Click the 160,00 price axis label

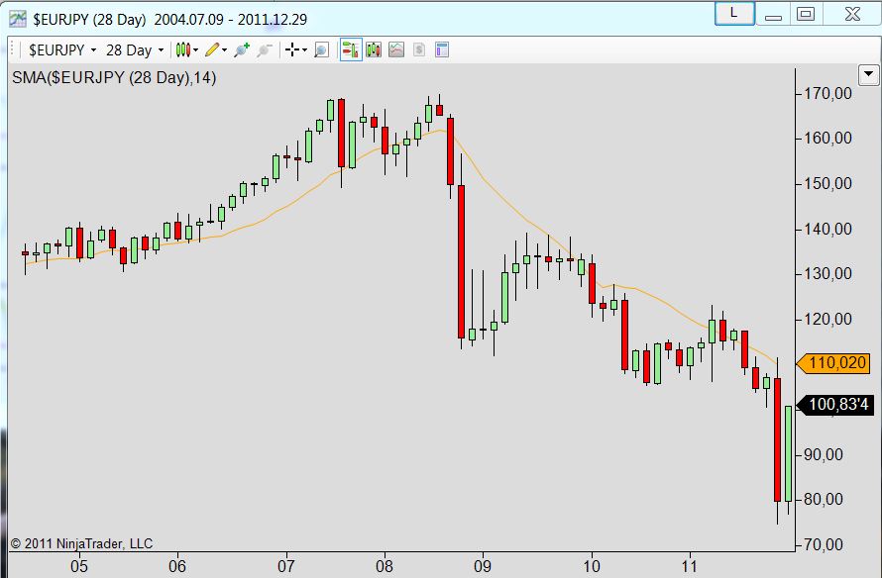click(x=827, y=139)
